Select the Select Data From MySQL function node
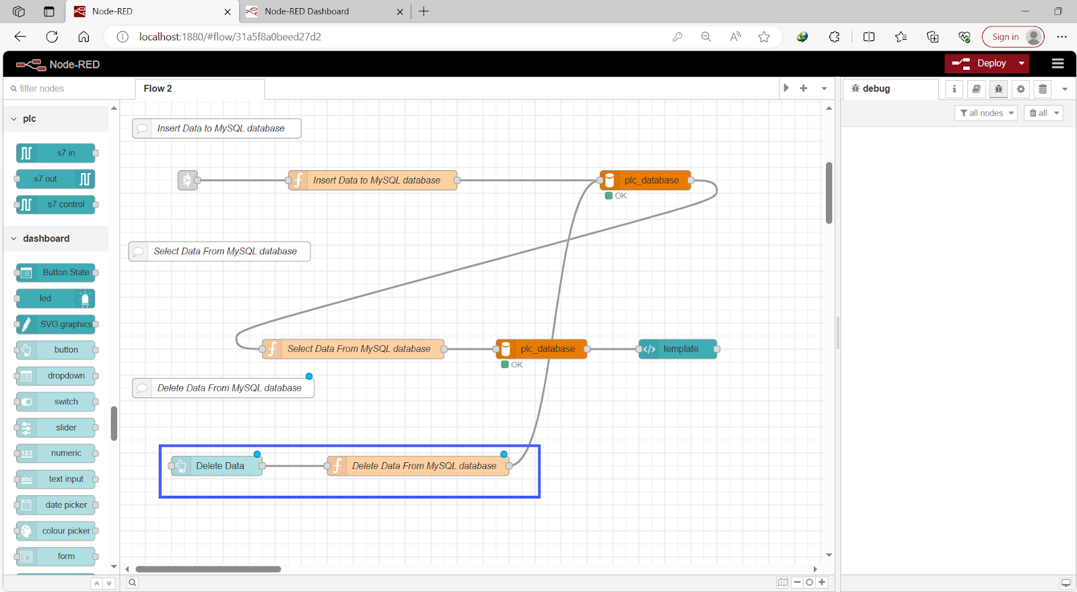Viewport: 1077px width, 592px height. (x=353, y=349)
